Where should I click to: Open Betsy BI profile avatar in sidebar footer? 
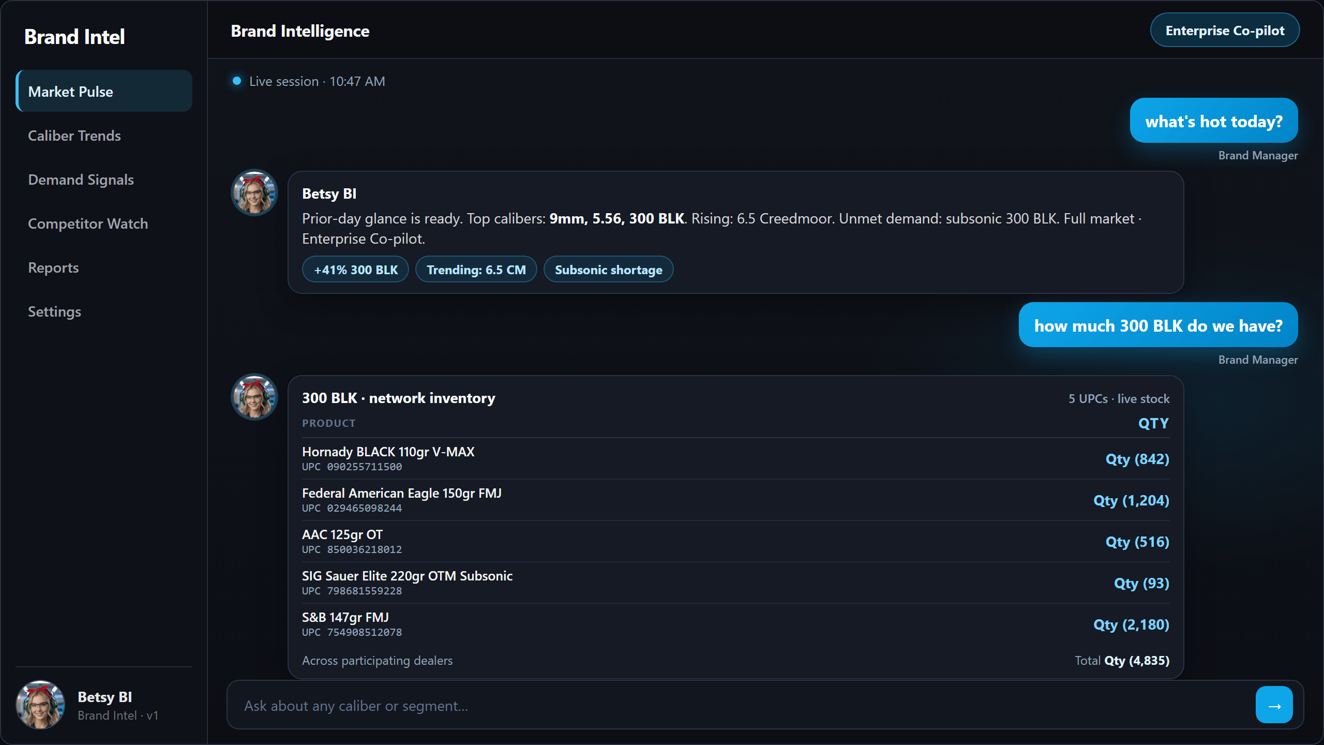[40, 705]
